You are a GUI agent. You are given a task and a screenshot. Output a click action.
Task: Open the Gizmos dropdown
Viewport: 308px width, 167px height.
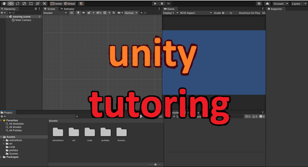tap(131, 13)
